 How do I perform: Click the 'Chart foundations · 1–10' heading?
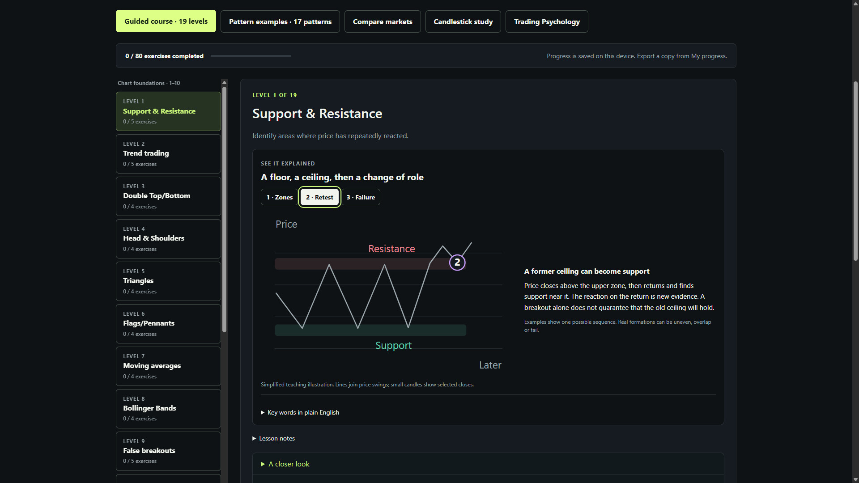point(149,83)
